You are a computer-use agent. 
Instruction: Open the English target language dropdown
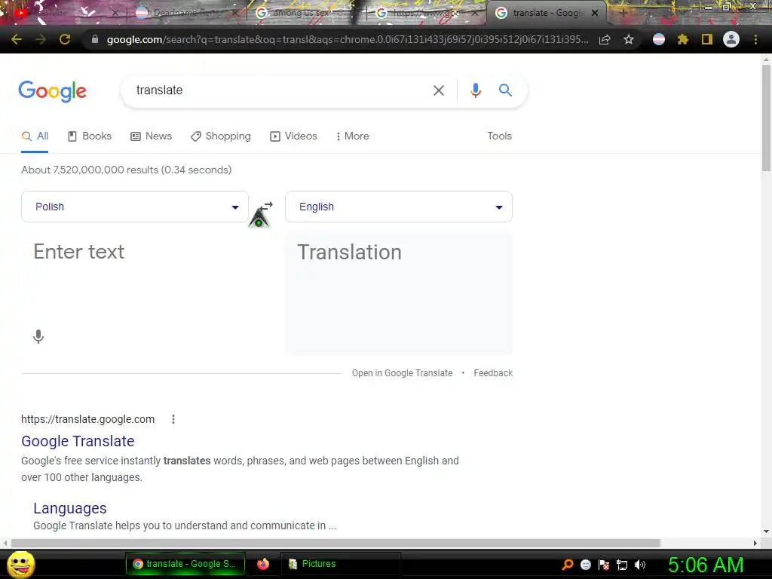[x=398, y=207]
